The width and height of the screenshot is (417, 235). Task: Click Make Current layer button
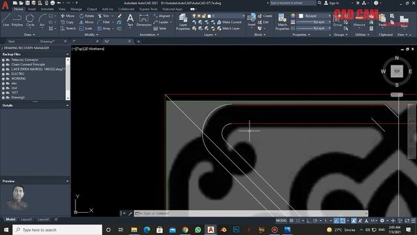(x=229, y=22)
